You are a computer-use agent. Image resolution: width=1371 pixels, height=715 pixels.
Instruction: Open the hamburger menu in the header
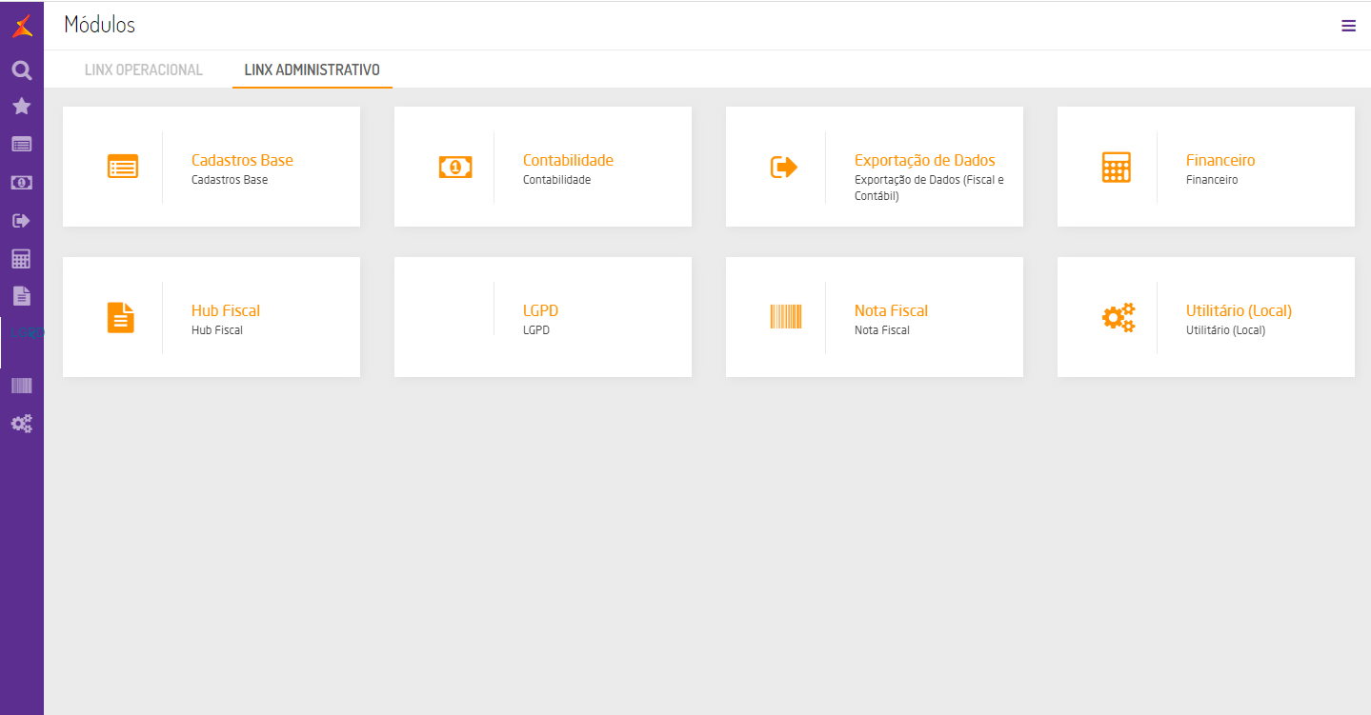pyautogui.click(x=1348, y=26)
